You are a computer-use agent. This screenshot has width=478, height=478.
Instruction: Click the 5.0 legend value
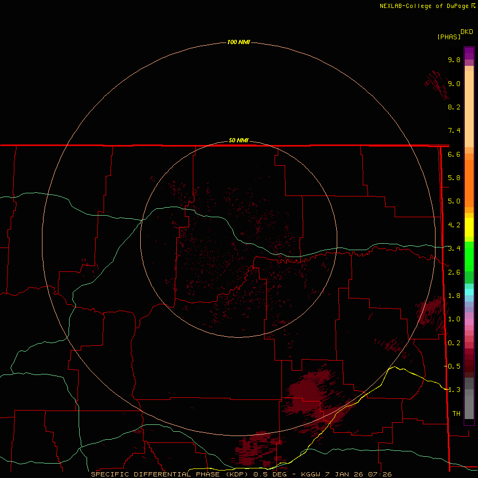pos(454,201)
